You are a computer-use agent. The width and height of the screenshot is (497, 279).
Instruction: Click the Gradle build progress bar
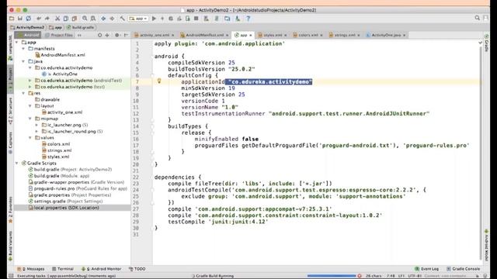(332, 276)
